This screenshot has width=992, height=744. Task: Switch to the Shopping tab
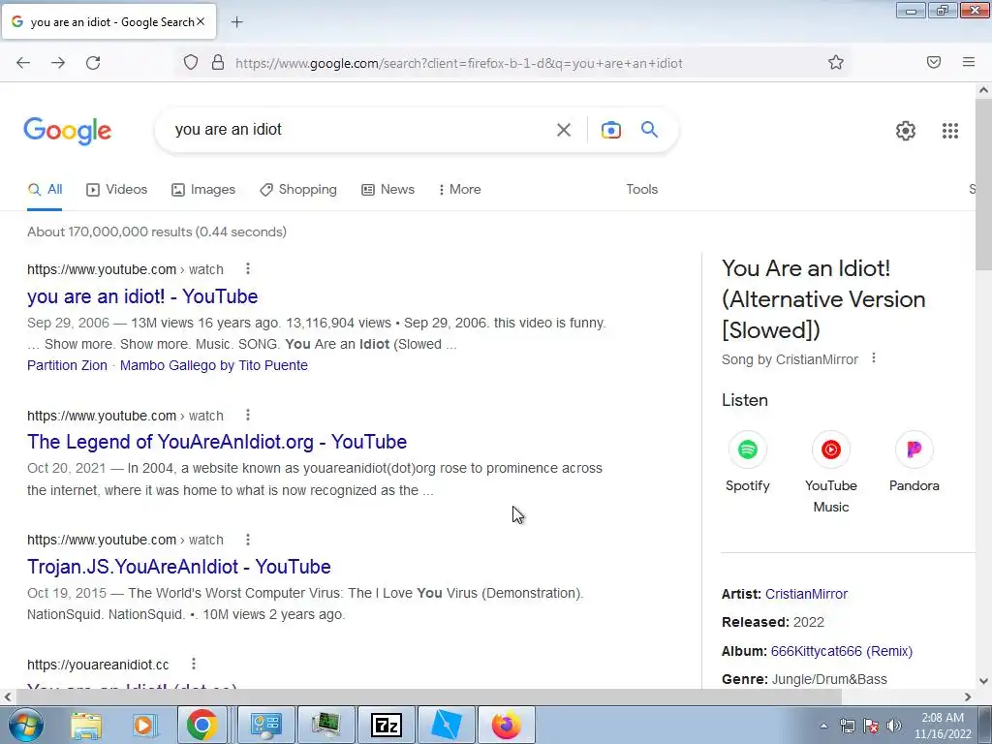[x=298, y=189]
